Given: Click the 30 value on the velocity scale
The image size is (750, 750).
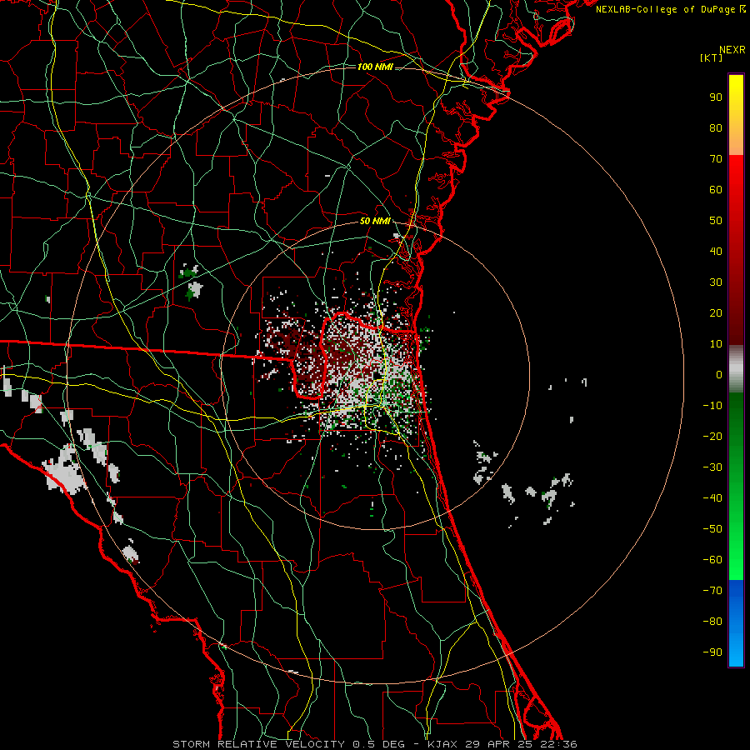Looking at the screenshot, I should click(716, 282).
